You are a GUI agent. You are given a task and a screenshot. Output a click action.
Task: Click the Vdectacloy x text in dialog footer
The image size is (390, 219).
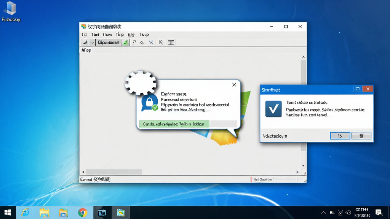pos(275,136)
